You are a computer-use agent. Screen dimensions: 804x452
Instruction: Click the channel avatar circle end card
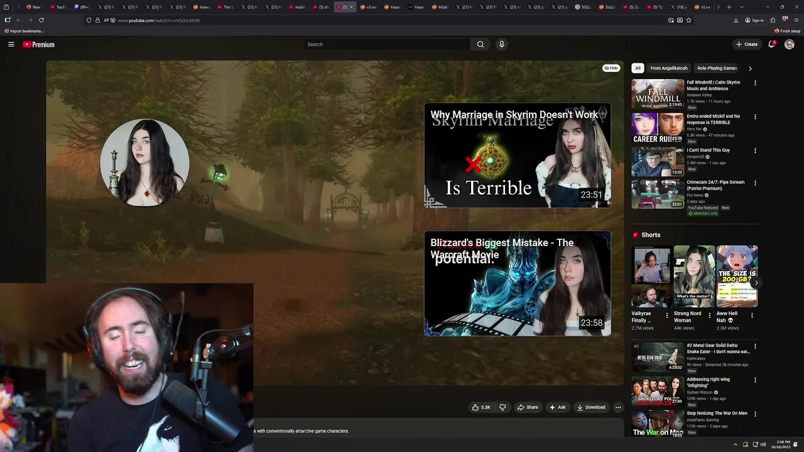click(144, 163)
